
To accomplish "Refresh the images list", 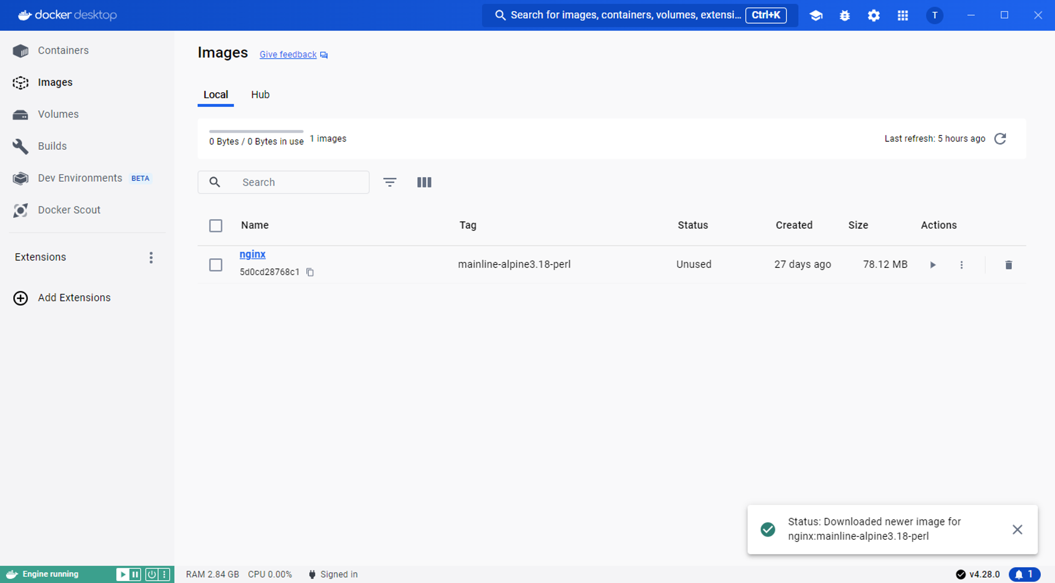I will [x=1000, y=139].
